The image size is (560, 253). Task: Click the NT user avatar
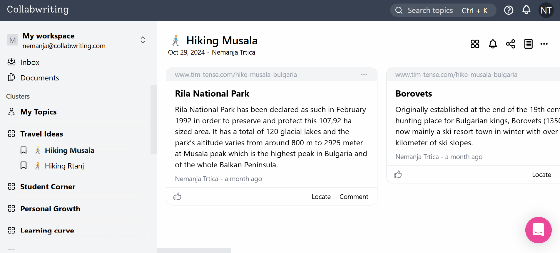546,10
